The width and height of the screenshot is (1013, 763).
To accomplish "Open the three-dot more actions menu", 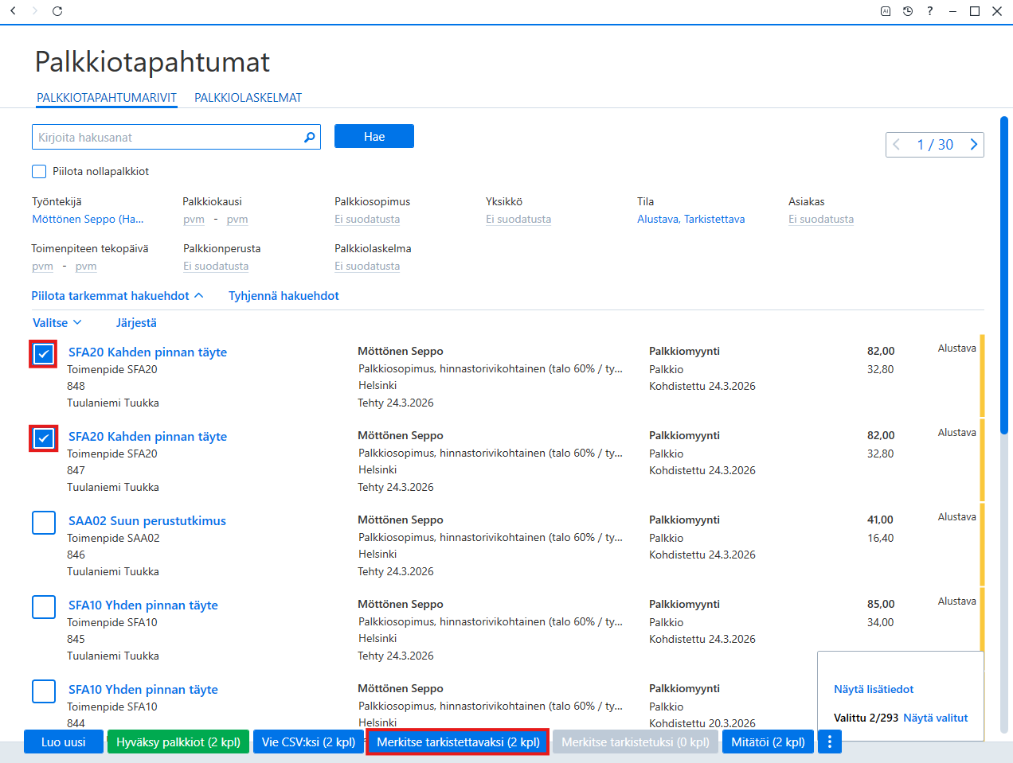I will [x=830, y=742].
